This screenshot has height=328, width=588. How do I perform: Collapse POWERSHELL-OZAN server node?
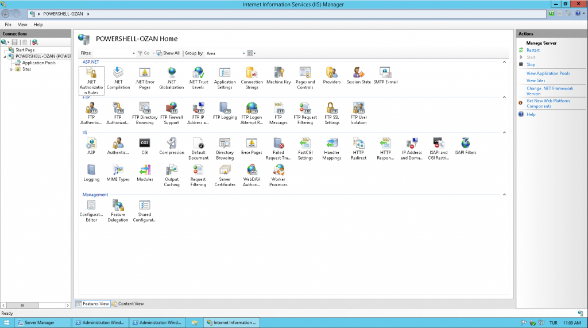pyautogui.click(x=5, y=56)
